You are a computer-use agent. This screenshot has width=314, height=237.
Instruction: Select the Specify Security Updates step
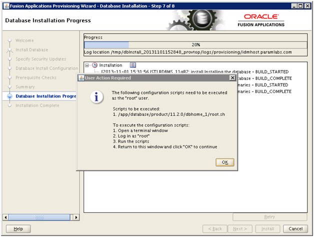pyautogui.click(x=41, y=59)
